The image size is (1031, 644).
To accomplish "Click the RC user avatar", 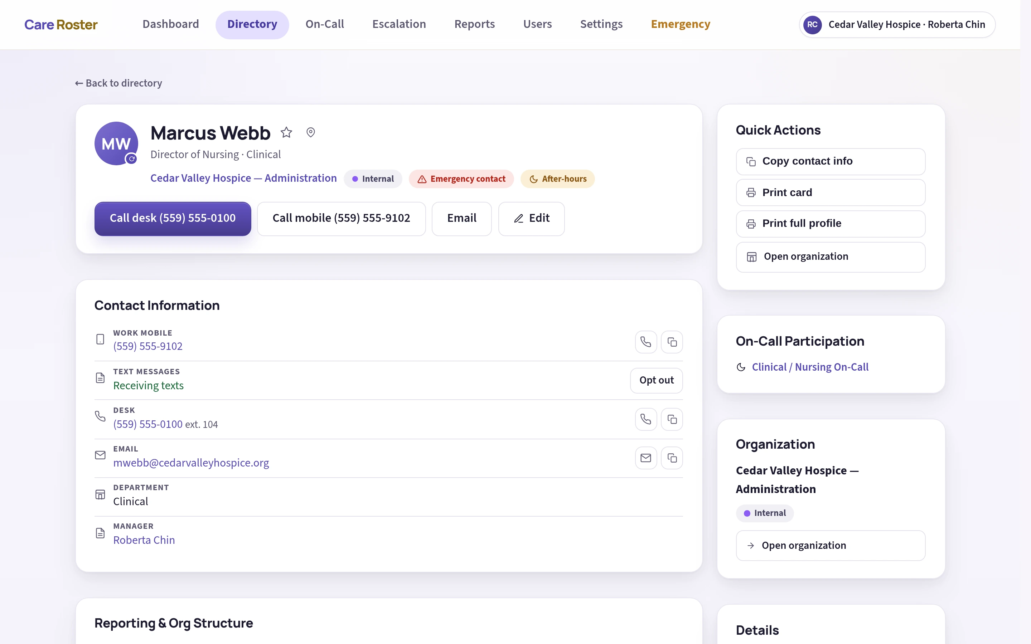I will [812, 25].
